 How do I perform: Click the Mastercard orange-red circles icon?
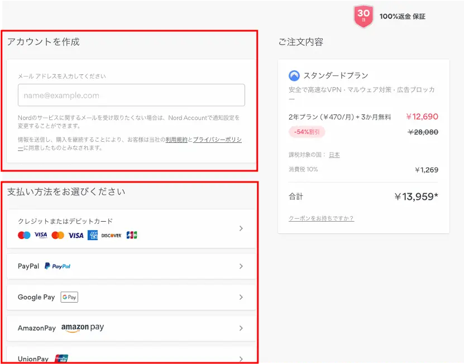coord(58,235)
